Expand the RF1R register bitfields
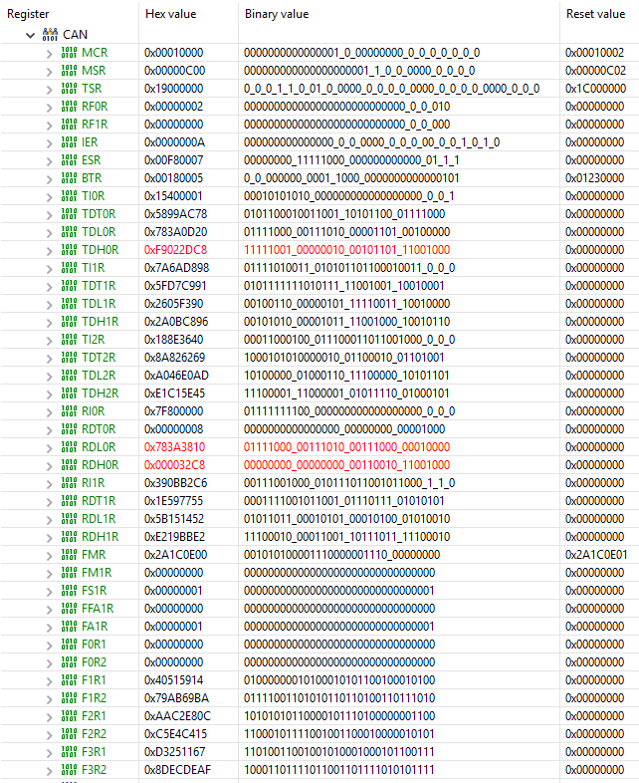639x783 pixels. tap(49, 126)
